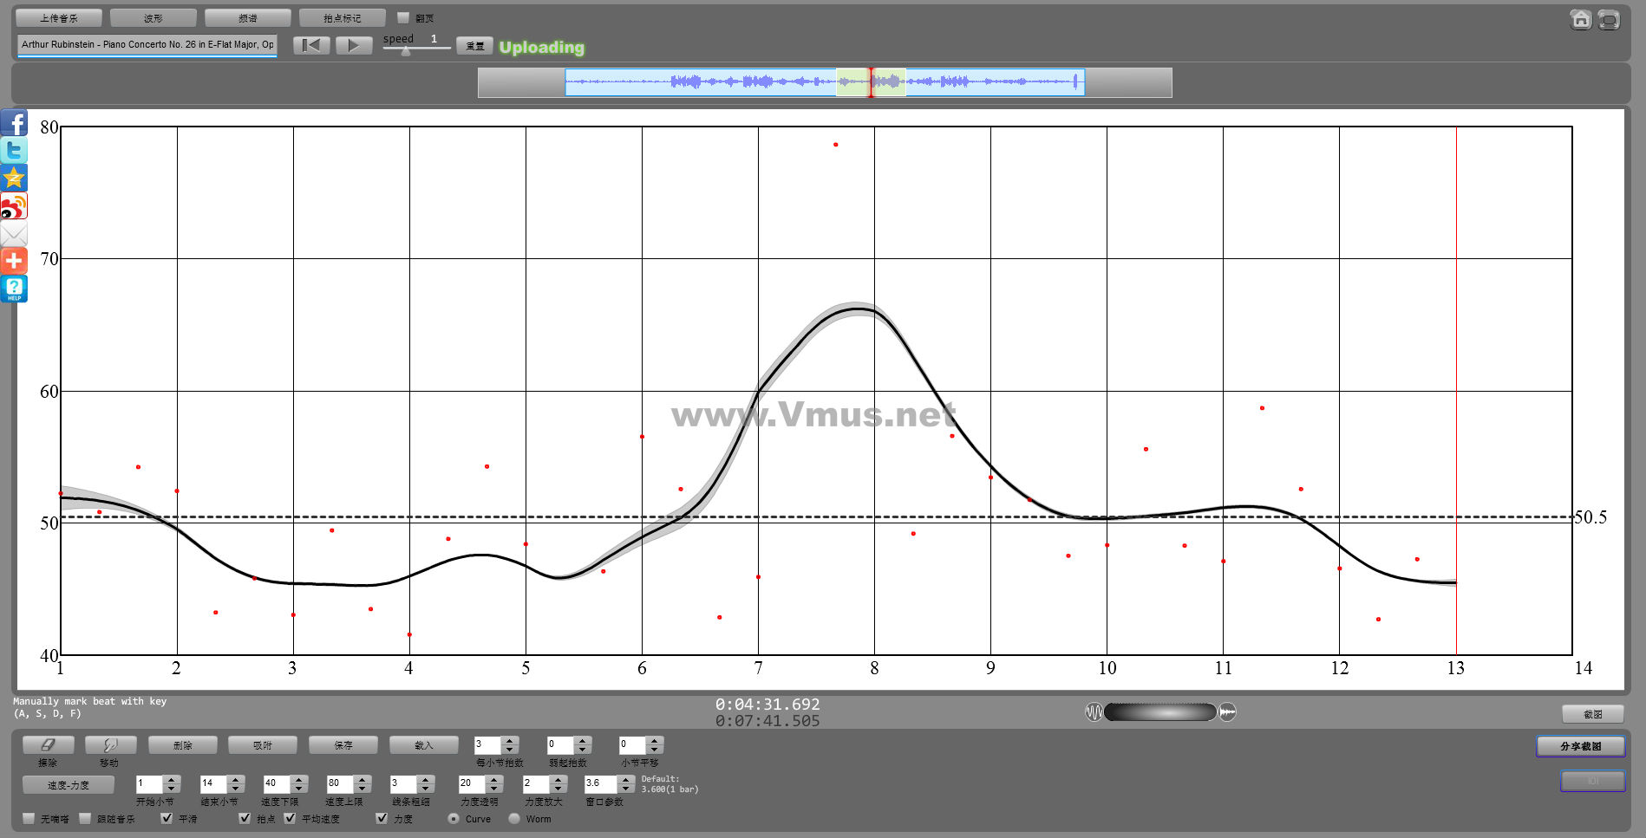Toggle the 平滑 (smooth) checkbox
This screenshot has height=838, width=1646.
(x=167, y=818)
